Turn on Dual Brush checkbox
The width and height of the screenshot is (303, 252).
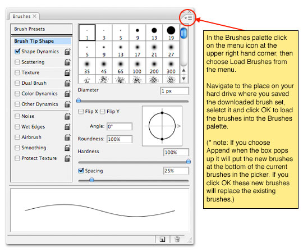click(17, 83)
